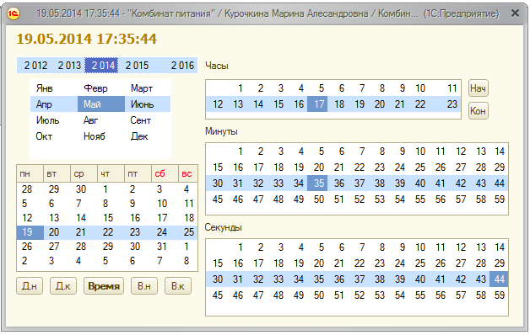Click the Д.н button

point(30,286)
